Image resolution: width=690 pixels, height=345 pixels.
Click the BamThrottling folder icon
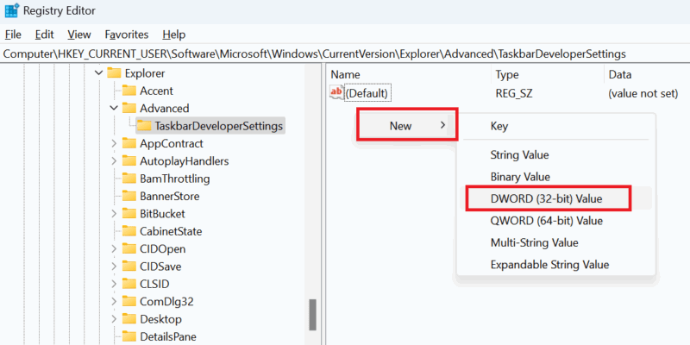click(129, 179)
